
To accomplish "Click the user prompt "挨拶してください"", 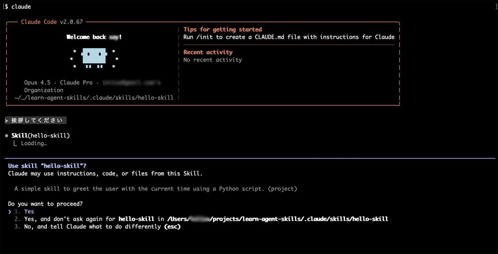I will coord(37,120).
